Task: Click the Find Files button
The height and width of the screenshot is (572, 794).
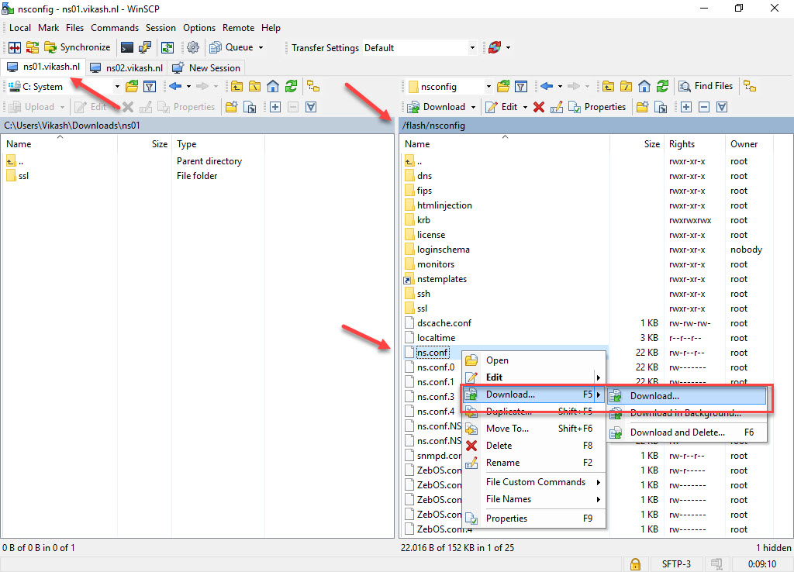Action: click(706, 87)
